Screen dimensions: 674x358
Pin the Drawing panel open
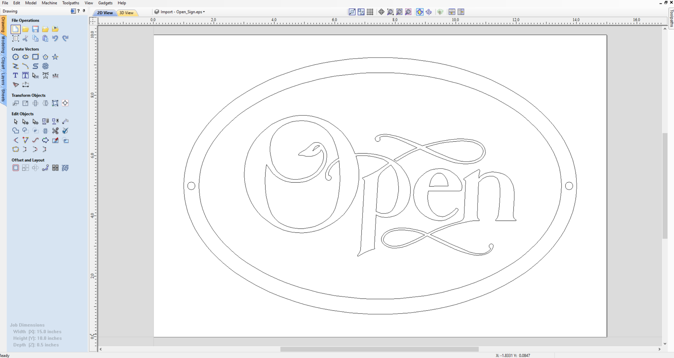click(84, 11)
